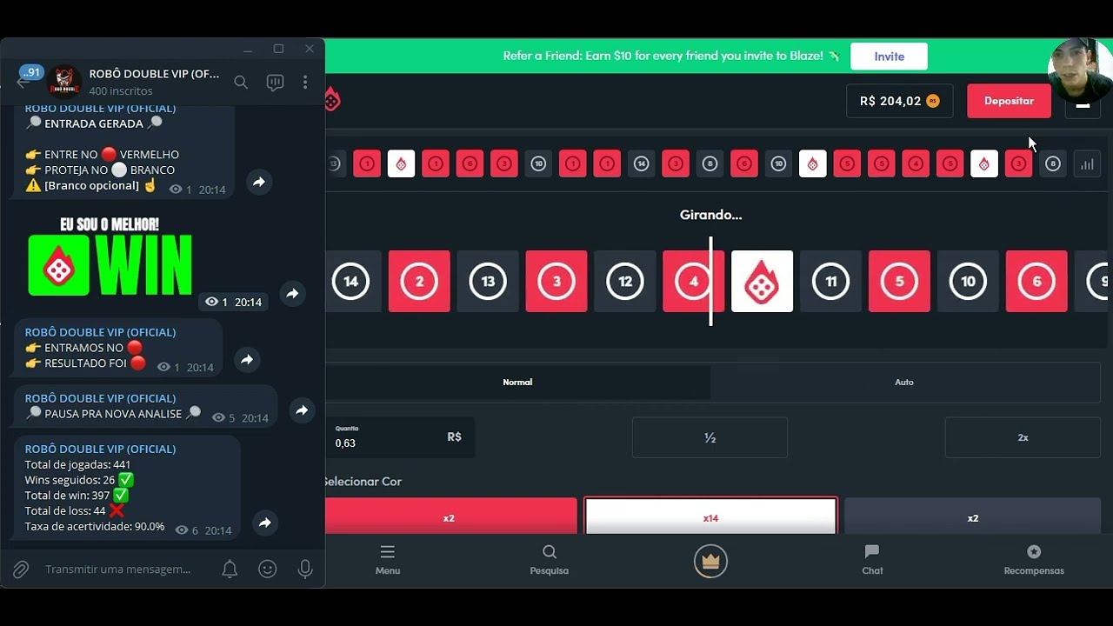The height and width of the screenshot is (626, 1113).
Task: Switch to the Normal betting tab
Action: pyautogui.click(x=517, y=382)
